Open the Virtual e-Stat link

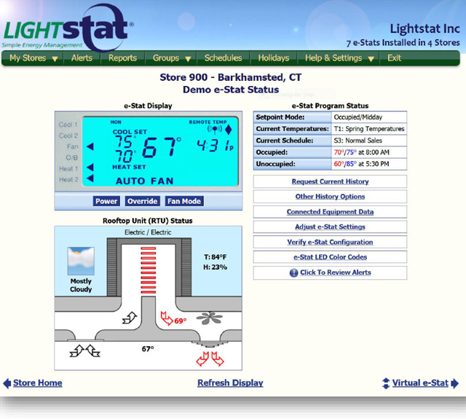[420, 383]
